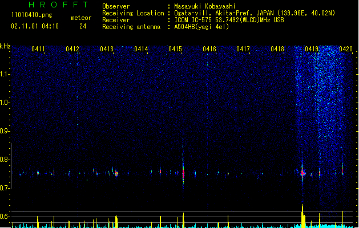Click the 0415 time marker
Screen dimensions: 359x228
[175, 49]
